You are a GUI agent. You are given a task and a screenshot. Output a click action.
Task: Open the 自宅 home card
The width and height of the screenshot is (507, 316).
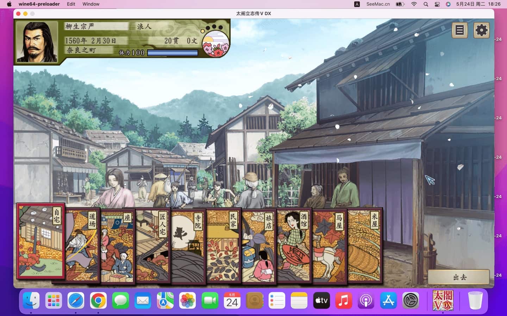click(40, 241)
